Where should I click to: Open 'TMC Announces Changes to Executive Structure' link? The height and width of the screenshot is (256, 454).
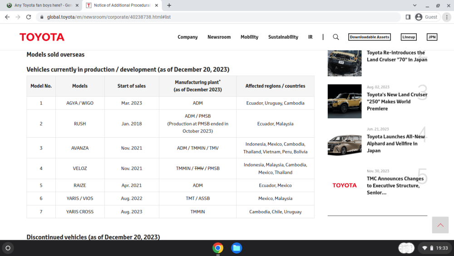tap(395, 186)
